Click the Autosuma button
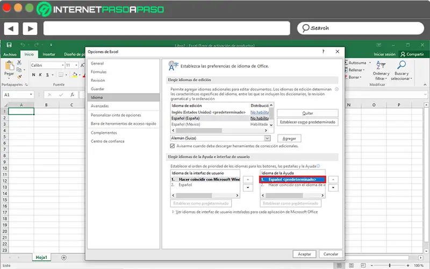 tap(357, 62)
